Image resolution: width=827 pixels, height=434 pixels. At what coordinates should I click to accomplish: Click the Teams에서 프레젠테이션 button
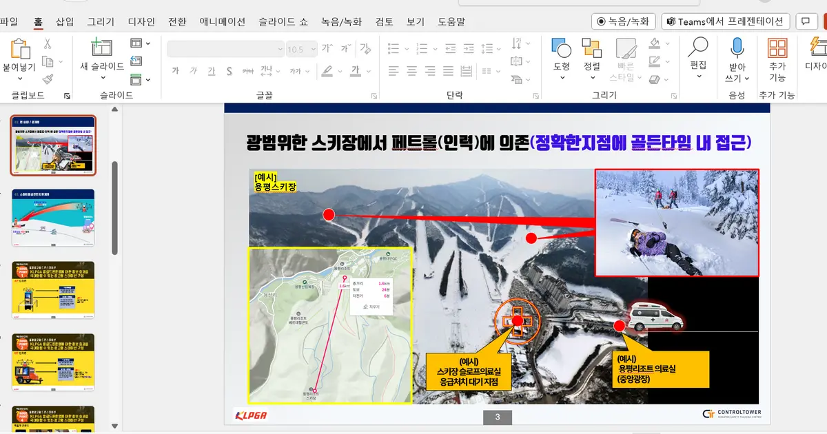click(x=726, y=21)
